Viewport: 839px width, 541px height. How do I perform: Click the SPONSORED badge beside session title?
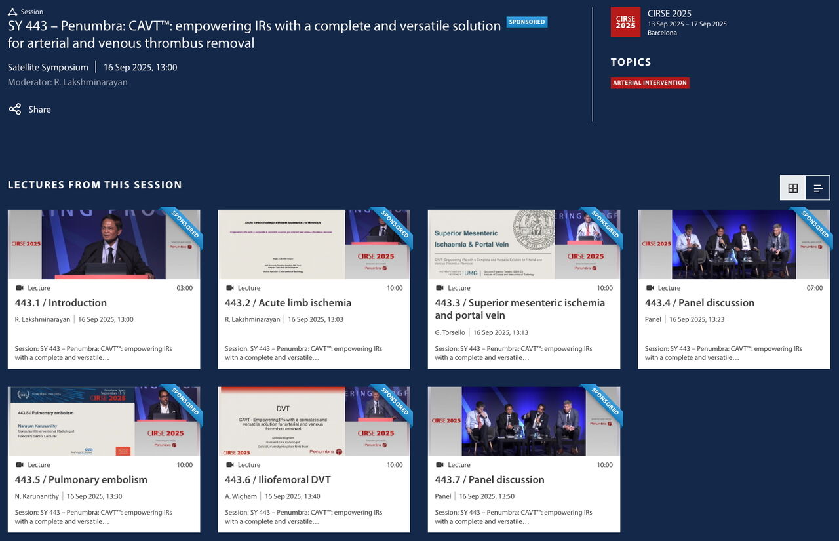point(527,22)
